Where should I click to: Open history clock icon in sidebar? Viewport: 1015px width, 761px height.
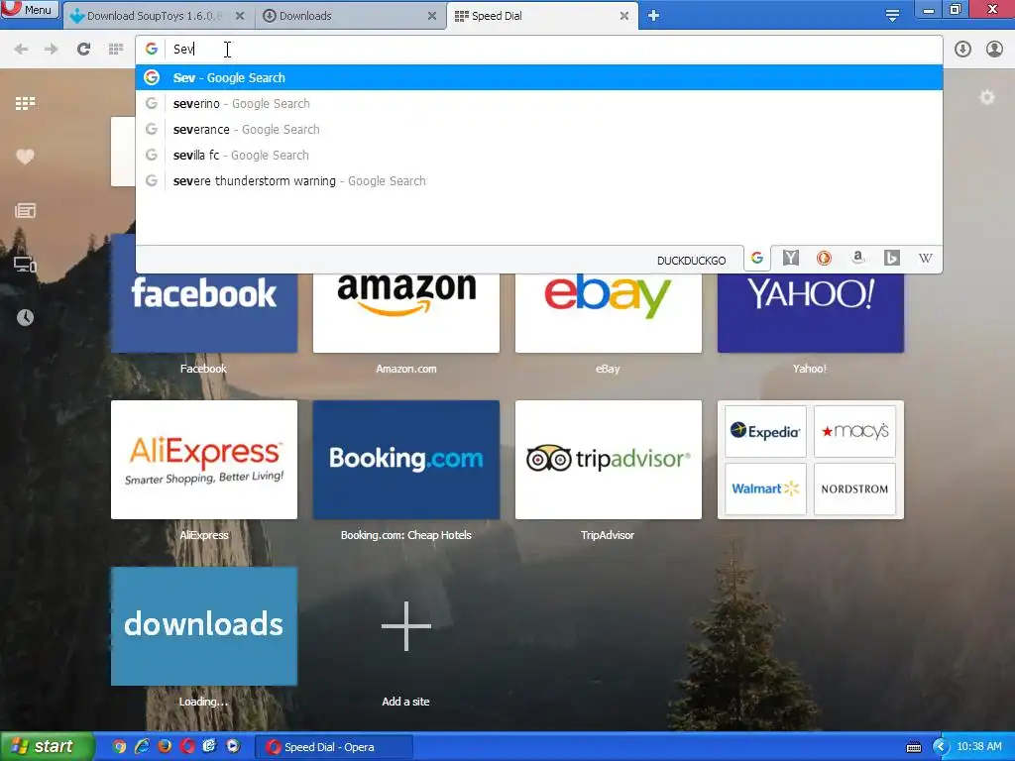click(x=25, y=317)
